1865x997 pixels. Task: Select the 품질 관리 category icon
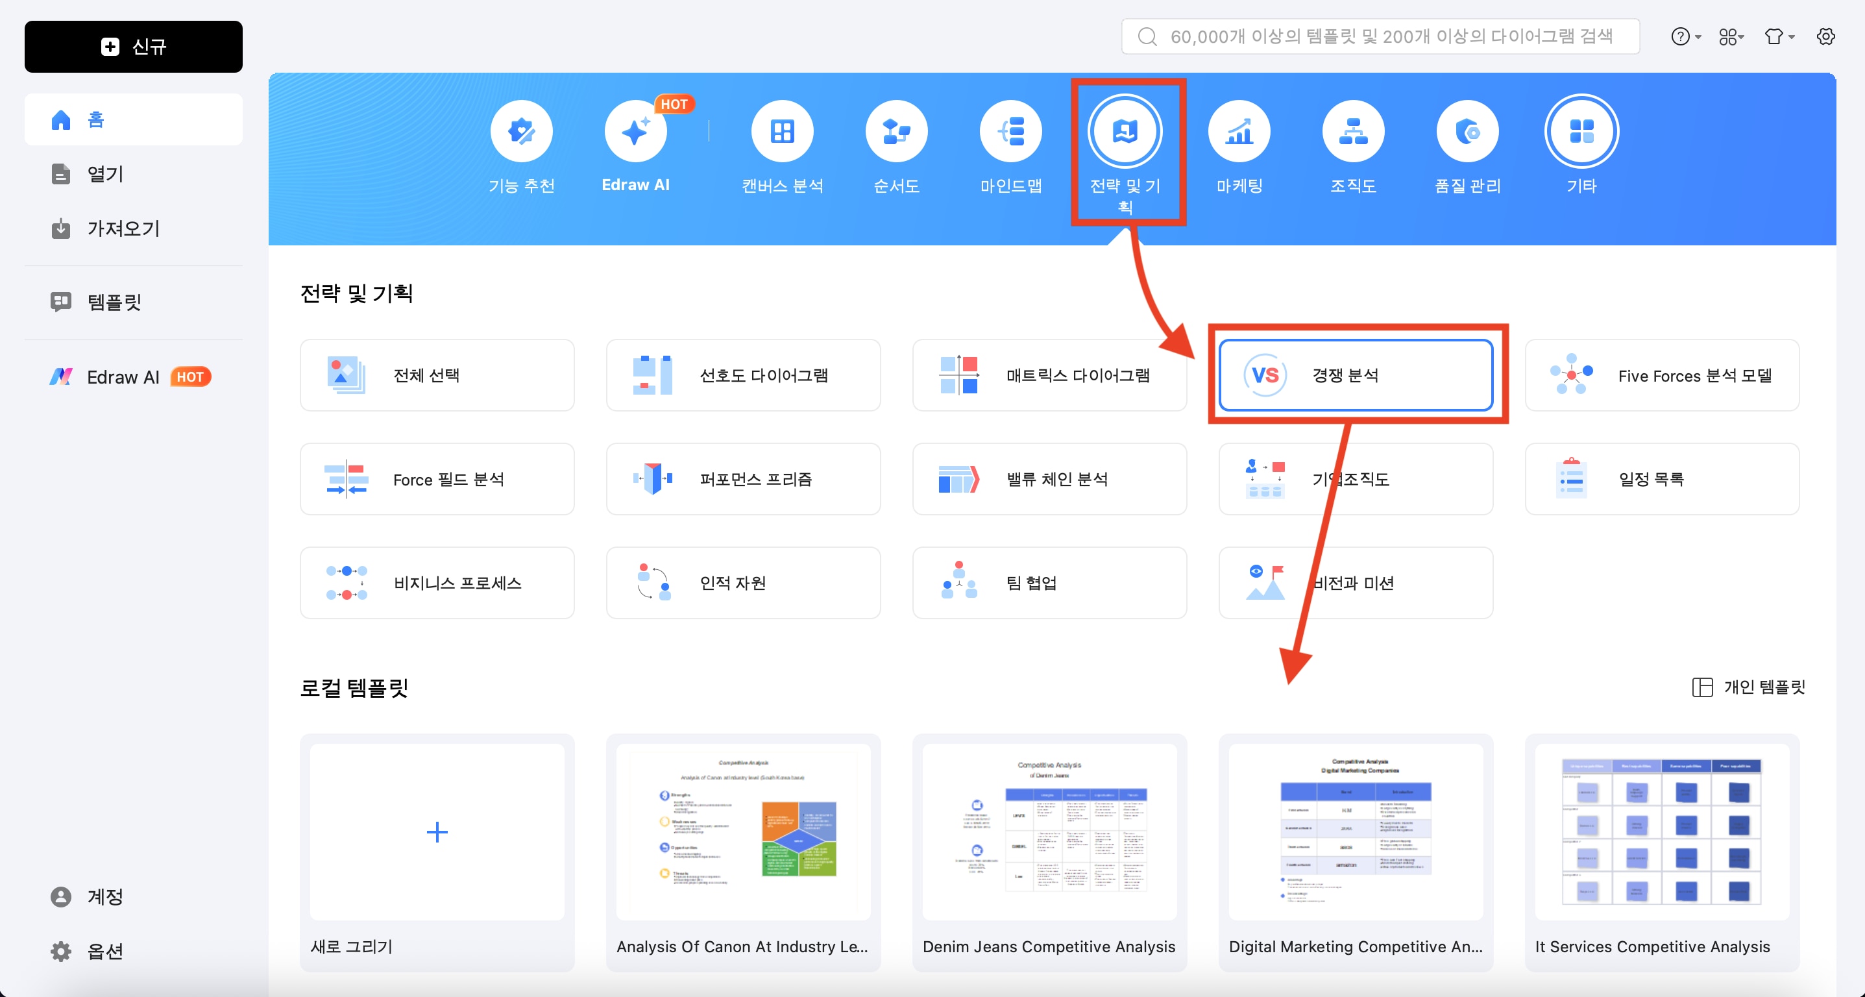(x=1469, y=131)
